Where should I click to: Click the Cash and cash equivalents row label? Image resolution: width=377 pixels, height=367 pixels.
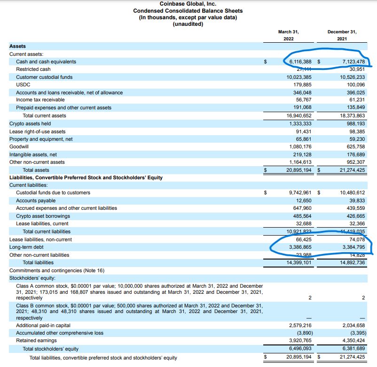click(46, 61)
